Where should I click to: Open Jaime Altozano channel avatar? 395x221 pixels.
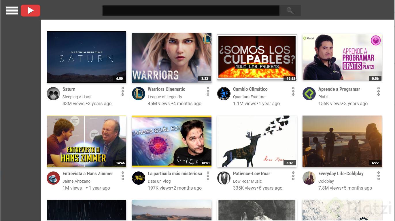click(x=53, y=178)
